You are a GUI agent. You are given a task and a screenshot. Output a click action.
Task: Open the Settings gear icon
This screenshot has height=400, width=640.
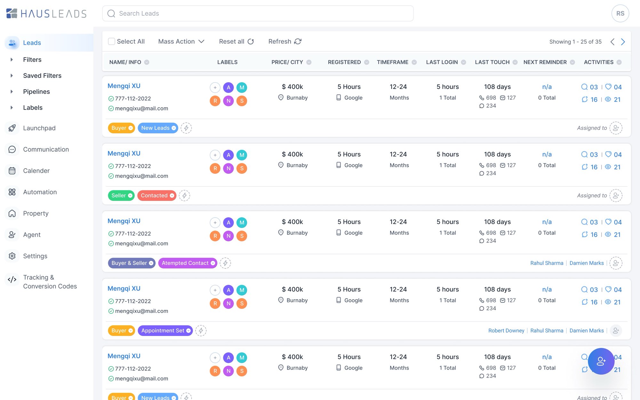coord(12,256)
